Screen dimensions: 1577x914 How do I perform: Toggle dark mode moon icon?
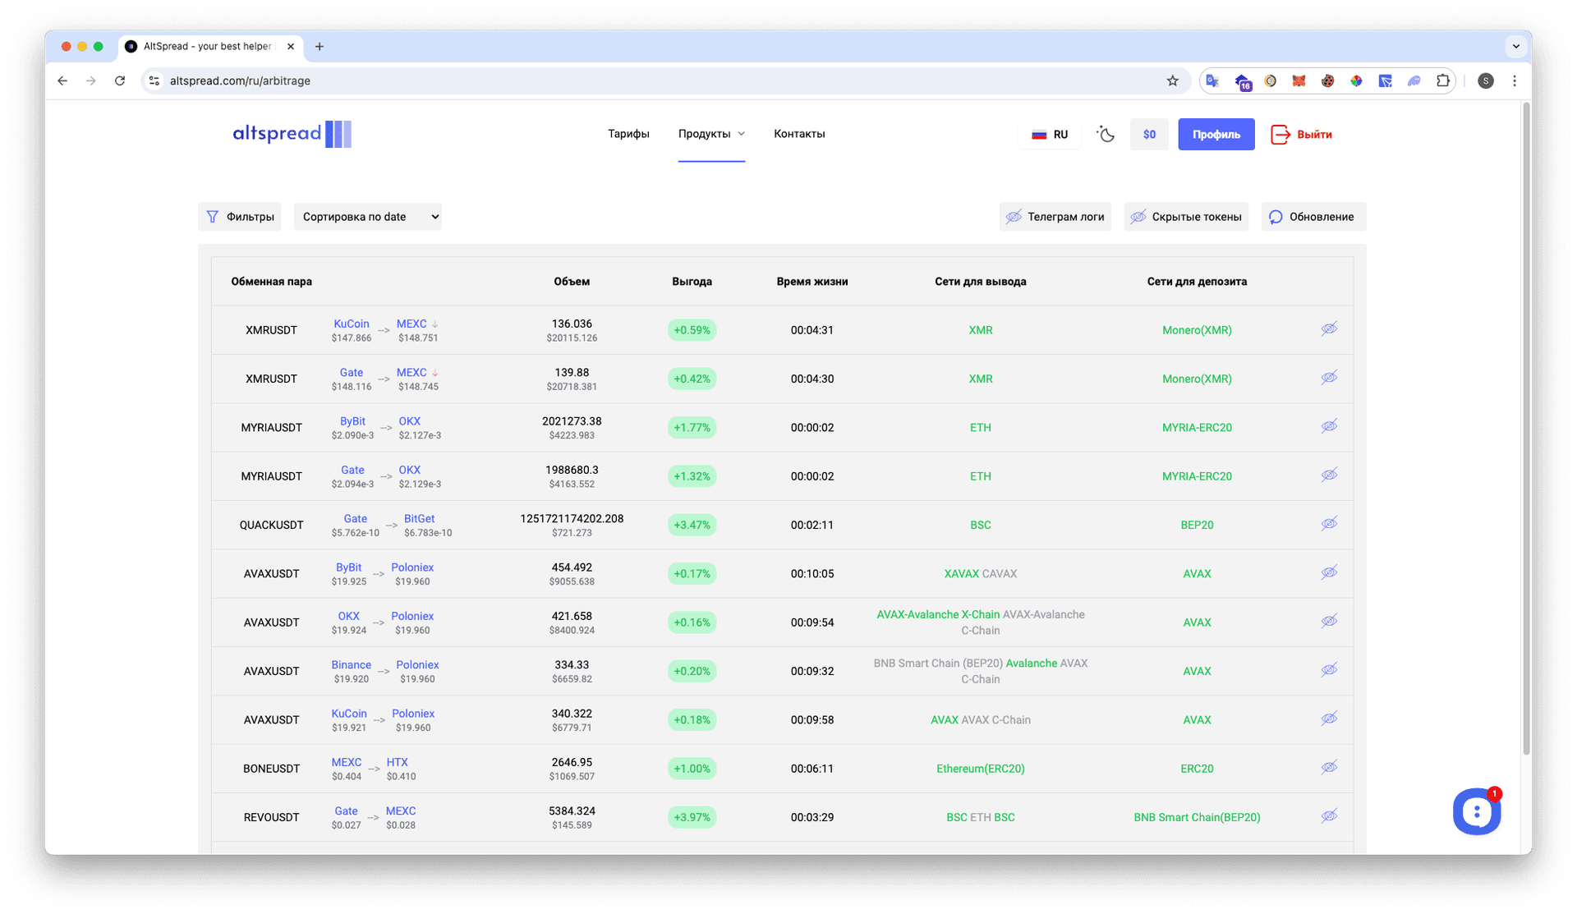click(1106, 135)
